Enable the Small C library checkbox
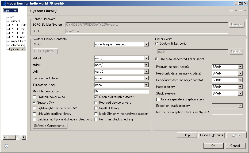Image resolution: width=249 pixels, height=153 pixels. coord(96,108)
